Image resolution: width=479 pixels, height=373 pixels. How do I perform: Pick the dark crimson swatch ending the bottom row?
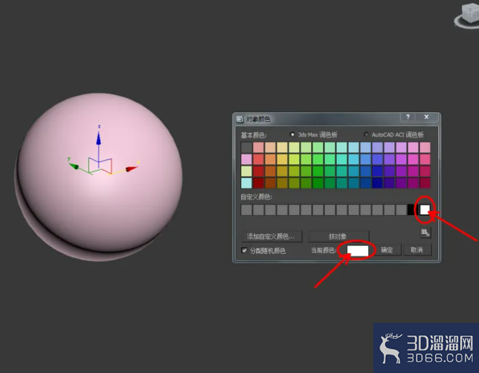(425, 183)
